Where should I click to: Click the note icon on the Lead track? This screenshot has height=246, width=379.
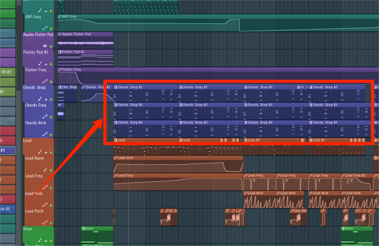(x=40, y=152)
